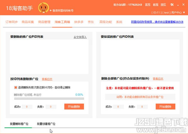Open the 系统 tab
Screen dimensions: 188x134
pyautogui.click(x=119, y=22)
